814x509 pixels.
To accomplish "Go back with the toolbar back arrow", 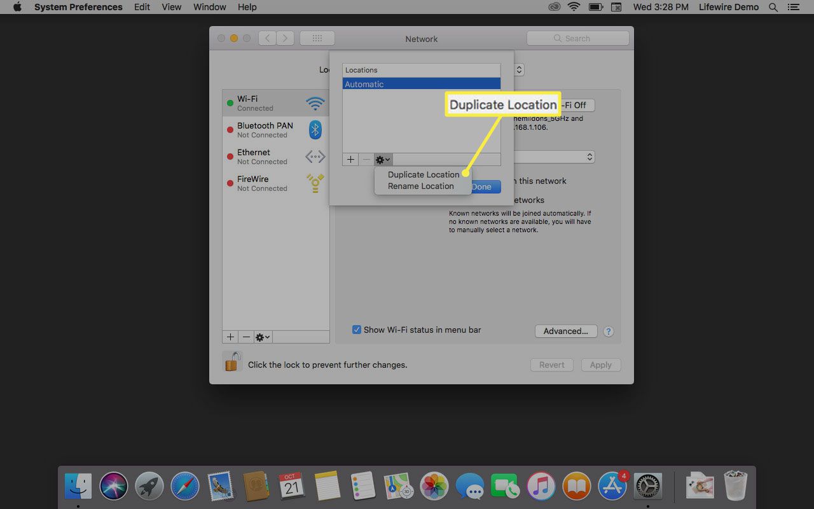I will click(268, 38).
